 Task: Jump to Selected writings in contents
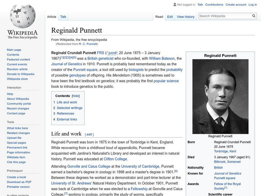pyautogui.click(x=69, y=108)
